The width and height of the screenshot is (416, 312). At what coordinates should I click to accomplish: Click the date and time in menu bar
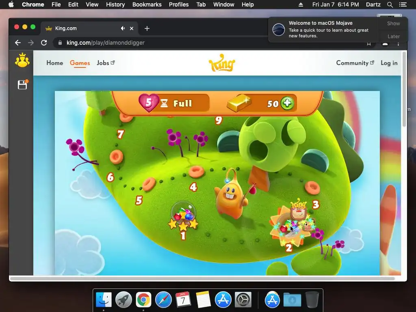(x=335, y=4)
